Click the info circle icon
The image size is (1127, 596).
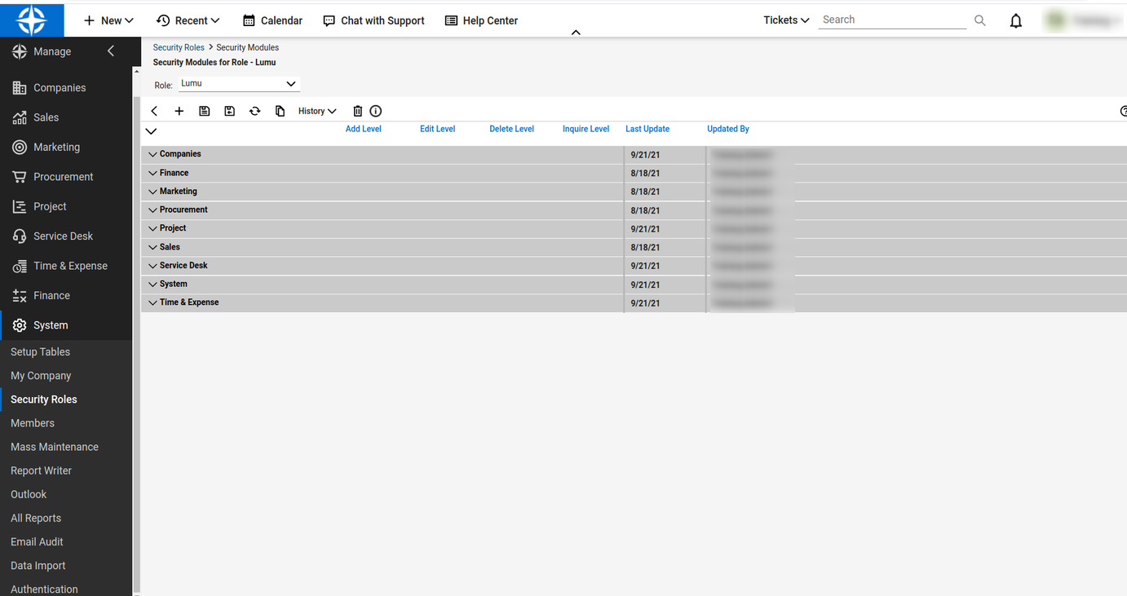[x=376, y=111]
